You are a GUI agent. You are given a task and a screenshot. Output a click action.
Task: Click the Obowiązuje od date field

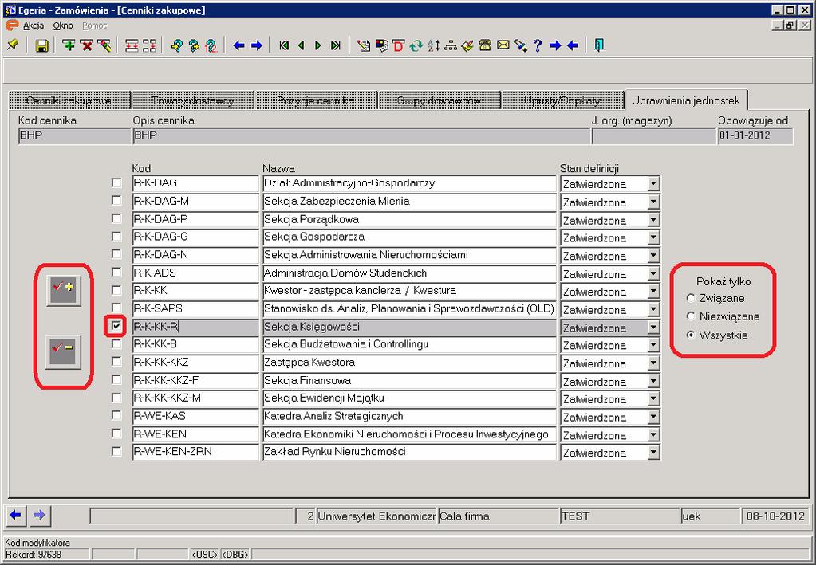coord(755,135)
